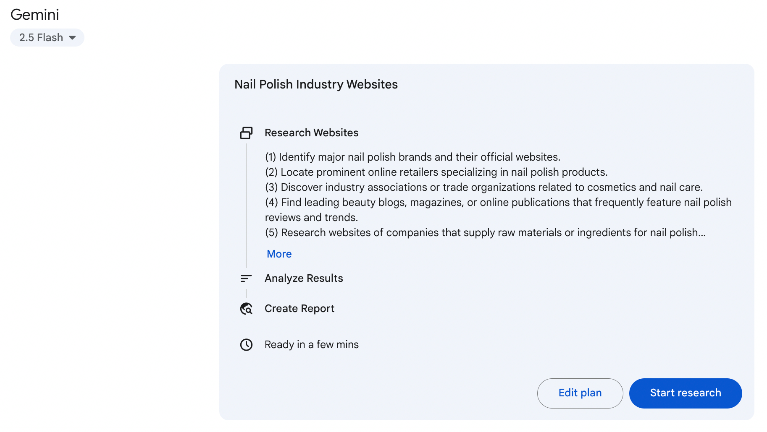Screen dimensions: 767x432
Task: Click the Start research button
Action: click(686, 393)
